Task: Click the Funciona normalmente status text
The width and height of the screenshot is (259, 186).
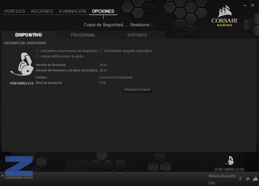Action: [x=116, y=77]
